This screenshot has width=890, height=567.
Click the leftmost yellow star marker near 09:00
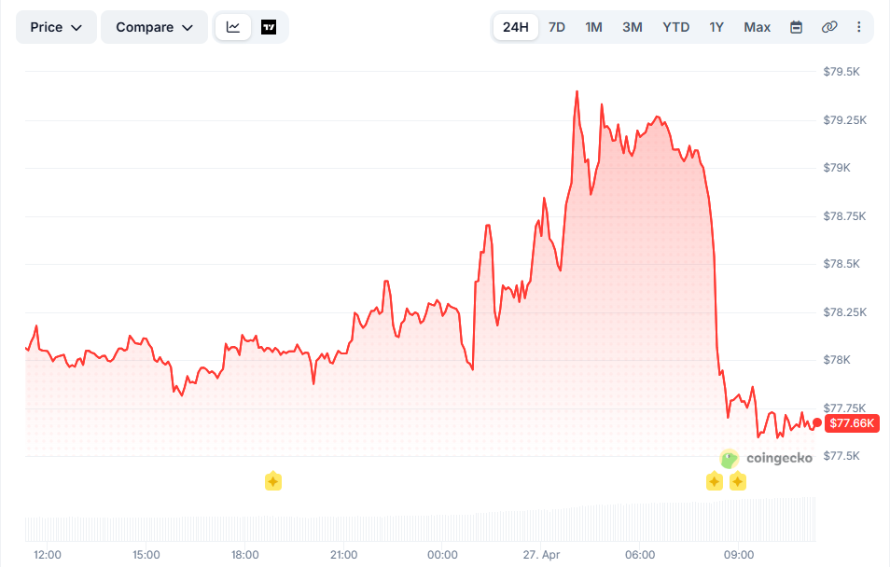click(715, 481)
